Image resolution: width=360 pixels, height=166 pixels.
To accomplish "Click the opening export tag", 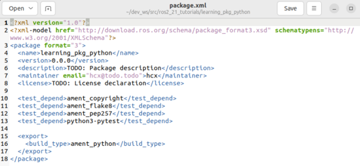I will click(33, 136).
